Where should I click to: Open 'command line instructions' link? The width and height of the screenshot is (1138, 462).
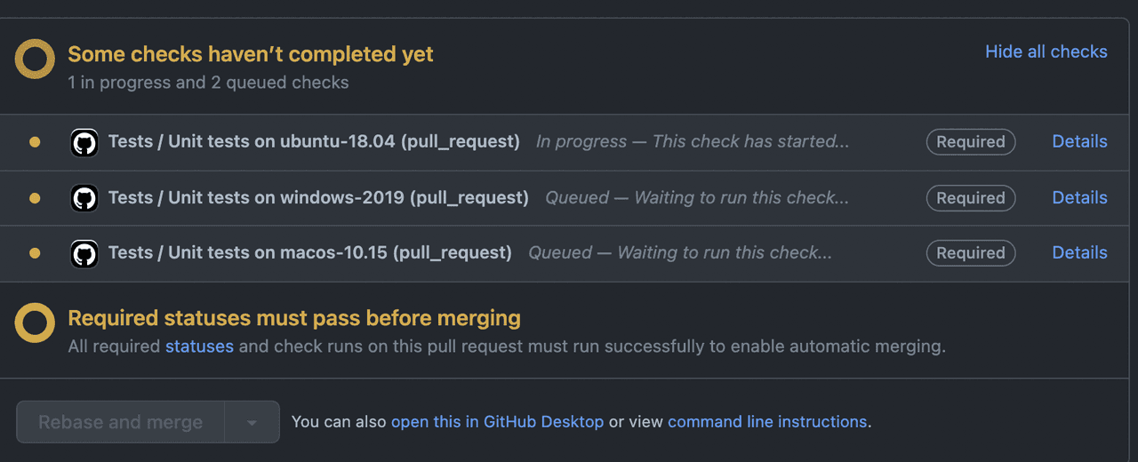(766, 422)
